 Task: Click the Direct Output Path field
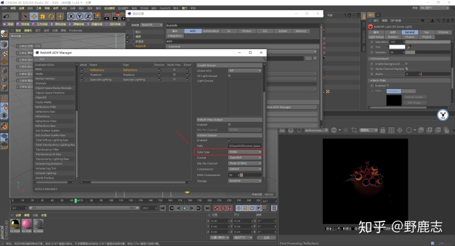pyautogui.click(x=245, y=146)
